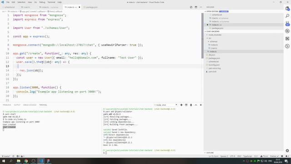
Task: Open the Terminal menu
Action: tap(51, 2)
